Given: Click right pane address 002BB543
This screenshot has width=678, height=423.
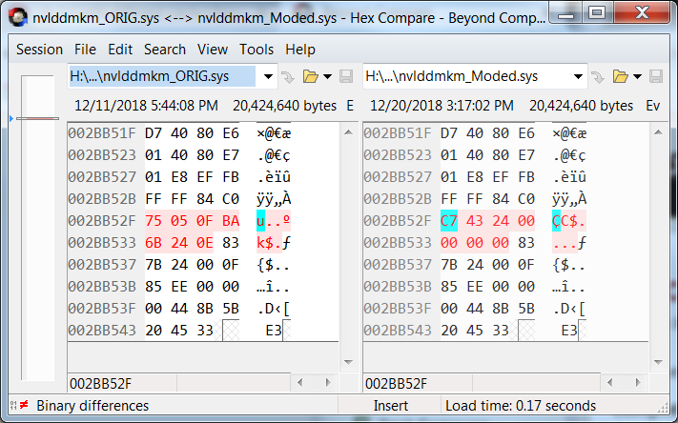Looking at the screenshot, I should [x=398, y=331].
